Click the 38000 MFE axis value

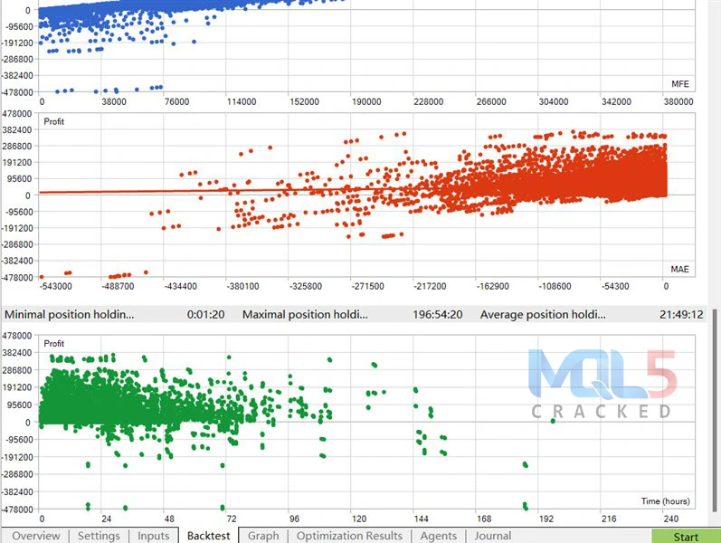tap(114, 101)
